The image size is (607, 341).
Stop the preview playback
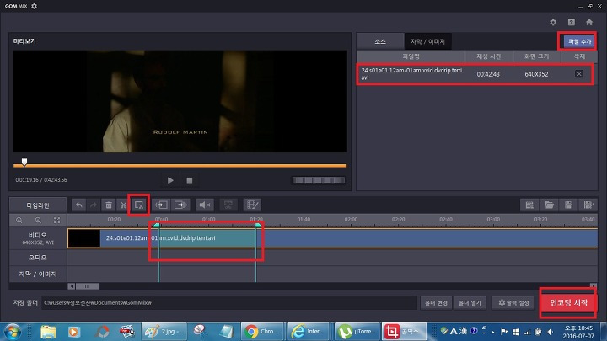[x=190, y=180]
